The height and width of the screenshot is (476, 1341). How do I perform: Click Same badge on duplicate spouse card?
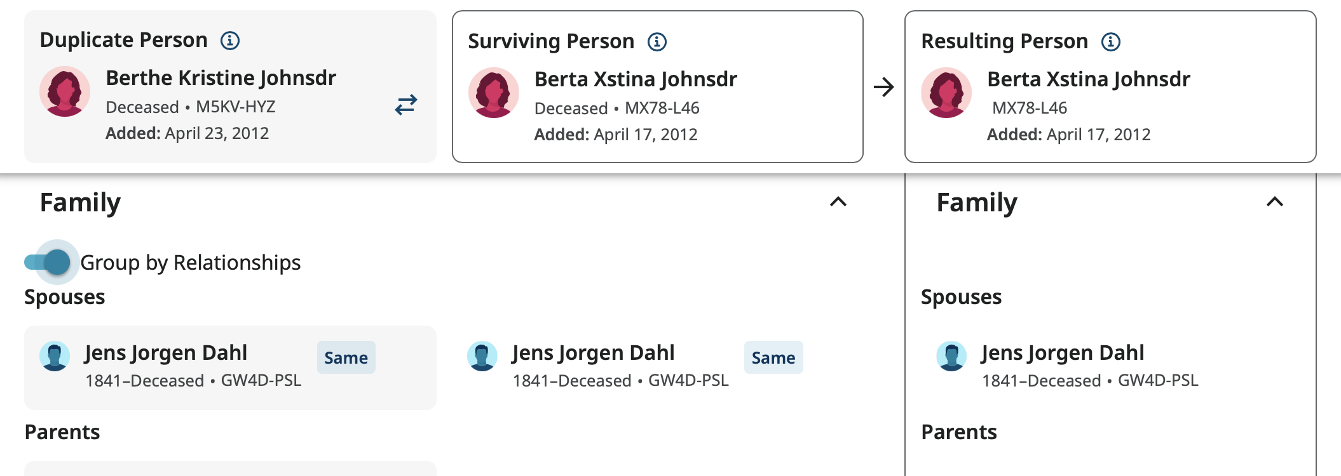coord(346,358)
